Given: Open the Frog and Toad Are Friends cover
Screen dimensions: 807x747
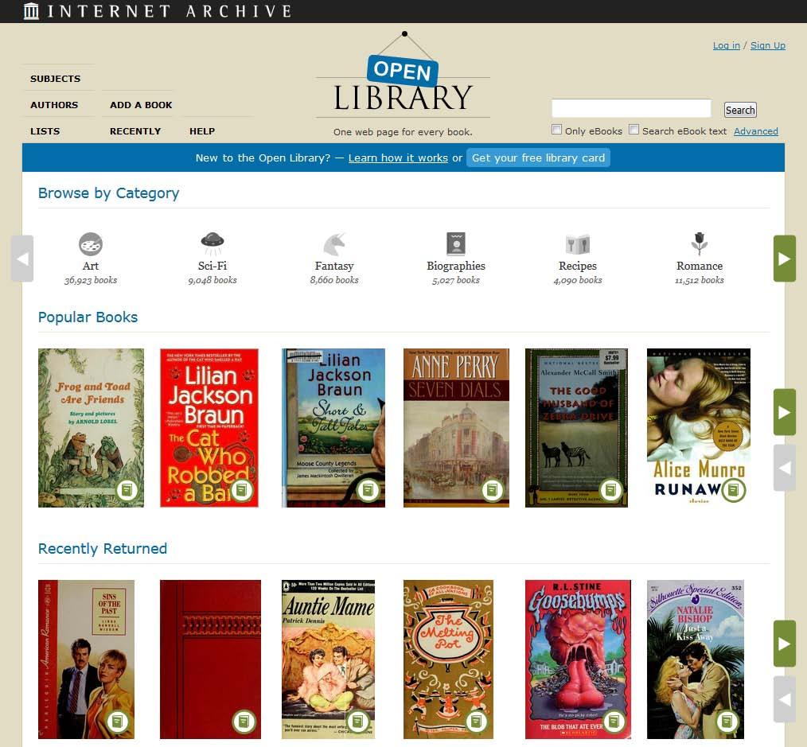Looking at the screenshot, I should tap(91, 428).
